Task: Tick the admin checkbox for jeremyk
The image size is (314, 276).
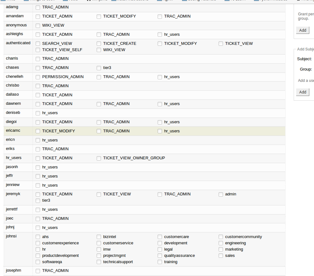Action: [x=221, y=194]
